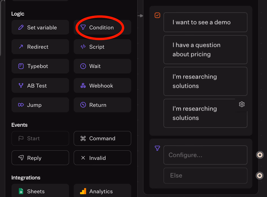
Task: Click the Wait clock icon
Action: pos(83,66)
